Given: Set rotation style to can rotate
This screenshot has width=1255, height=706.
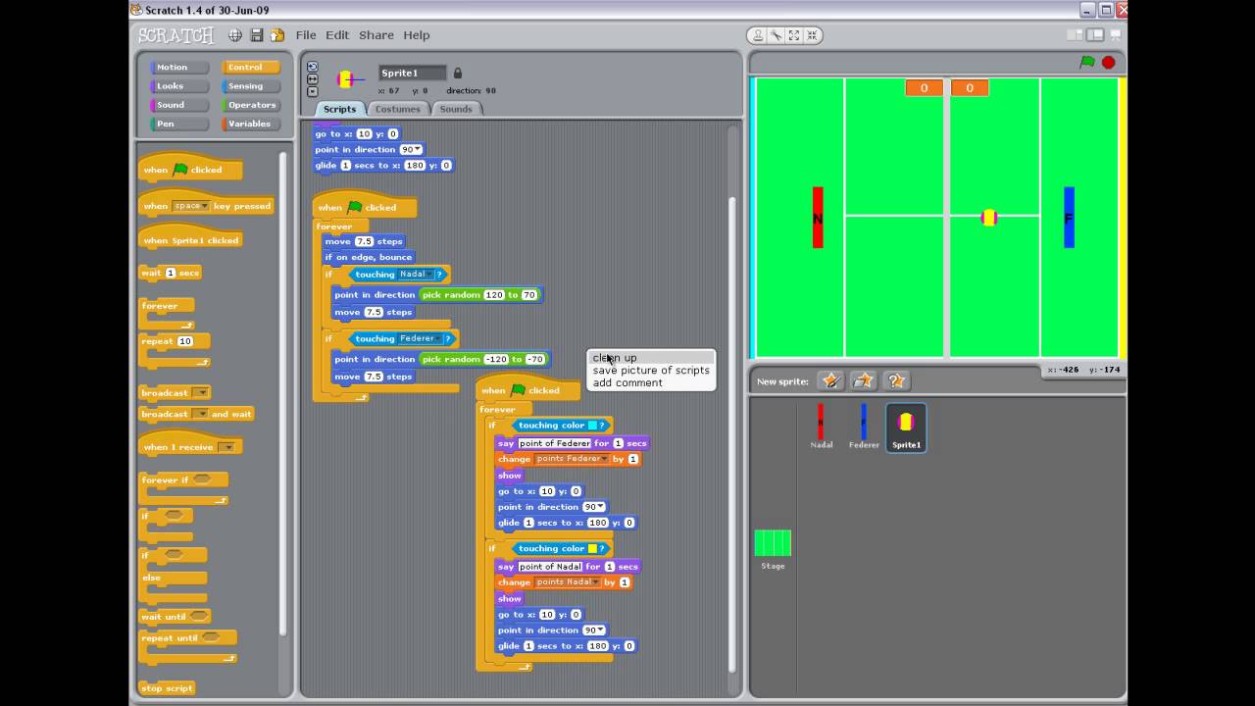Looking at the screenshot, I should pyautogui.click(x=313, y=67).
